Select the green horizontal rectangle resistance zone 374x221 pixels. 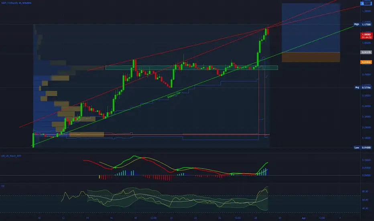(x=191, y=68)
